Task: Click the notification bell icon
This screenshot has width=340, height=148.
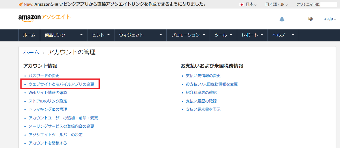Action: (x=282, y=19)
